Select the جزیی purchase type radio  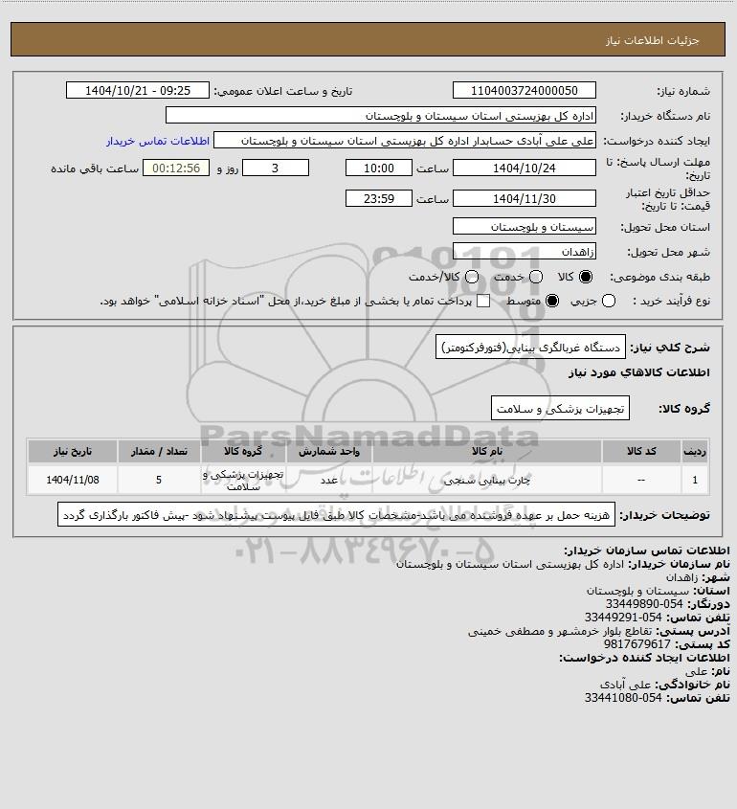click(x=609, y=301)
